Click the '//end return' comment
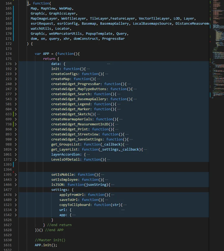Image resolution: width=224 pixels, height=251 pixels. pyautogui.click(x=59, y=225)
